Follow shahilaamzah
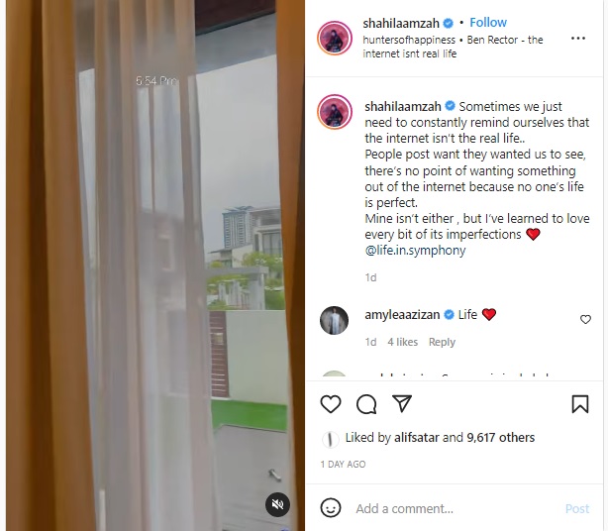The height and width of the screenshot is (531, 608). (x=488, y=23)
